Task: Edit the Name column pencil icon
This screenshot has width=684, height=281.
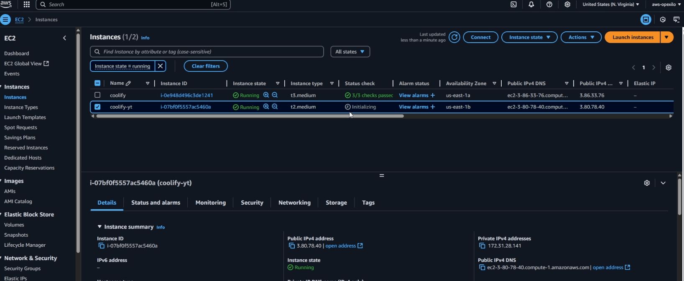Action: click(128, 84)
